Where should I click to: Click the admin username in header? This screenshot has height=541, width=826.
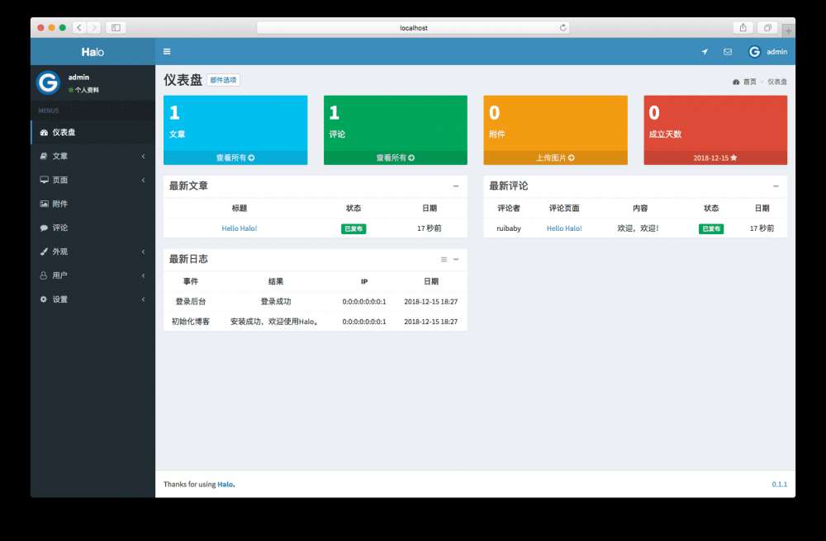pos(777,51)
